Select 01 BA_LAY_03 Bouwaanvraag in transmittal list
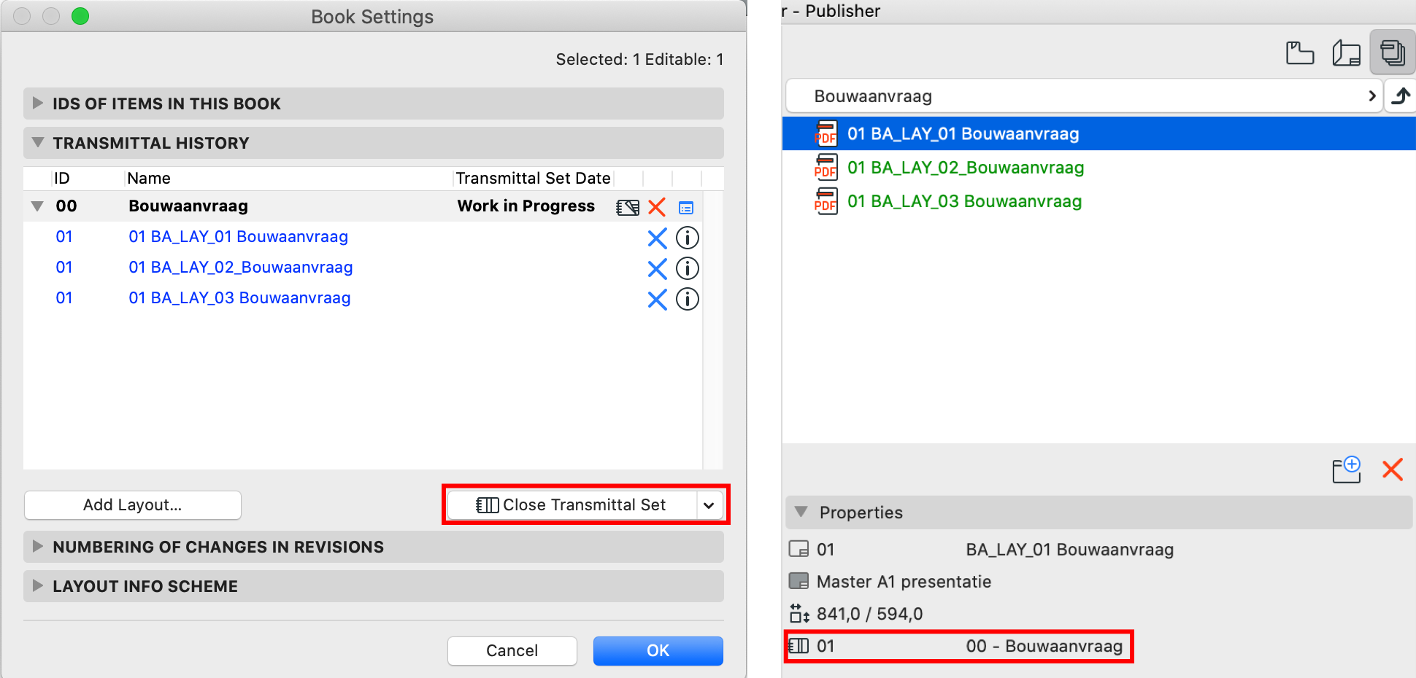Viewport: 1416px width, 678px height. (239, 298)
